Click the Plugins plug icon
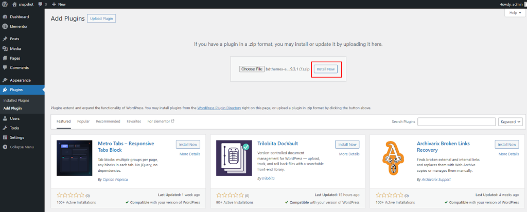Viewport: 527px width, 212px height. (x=5, y=90)
